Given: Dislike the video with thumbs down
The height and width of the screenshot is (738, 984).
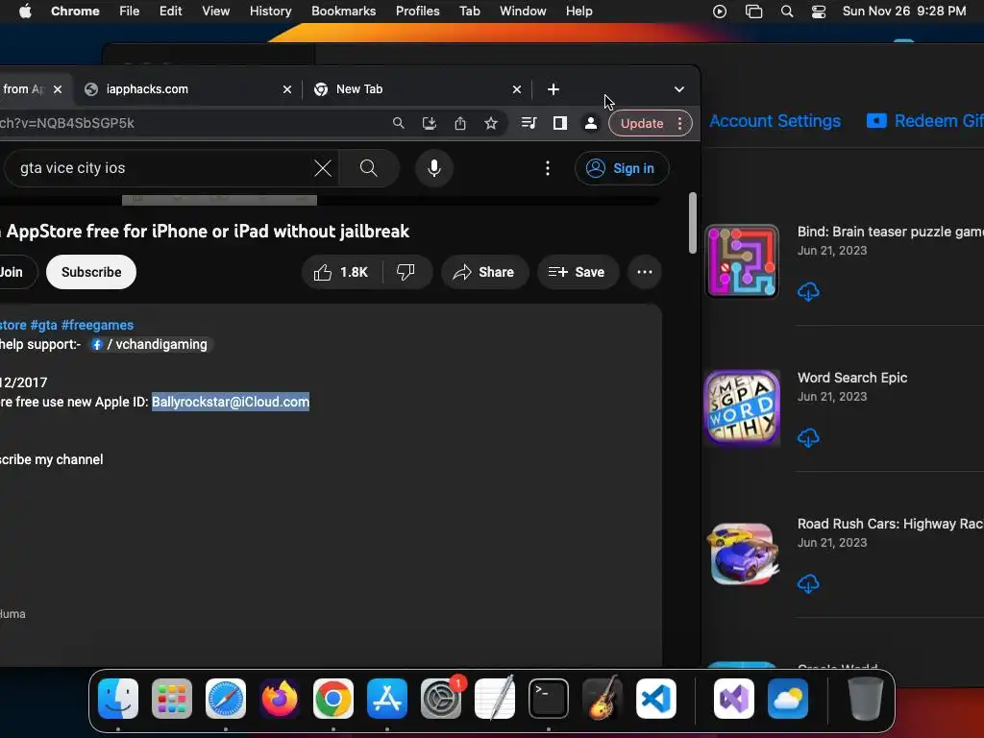Looking at the screenshot, I should (x=406, y=272).
